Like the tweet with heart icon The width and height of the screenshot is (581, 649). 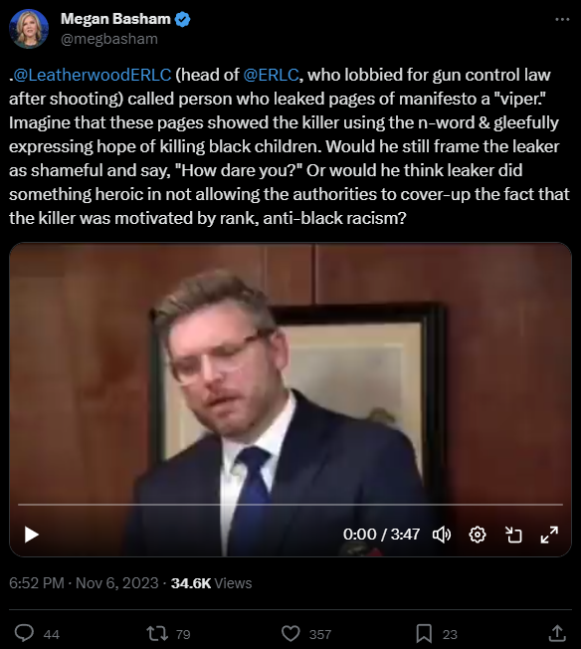coord(290,633)
